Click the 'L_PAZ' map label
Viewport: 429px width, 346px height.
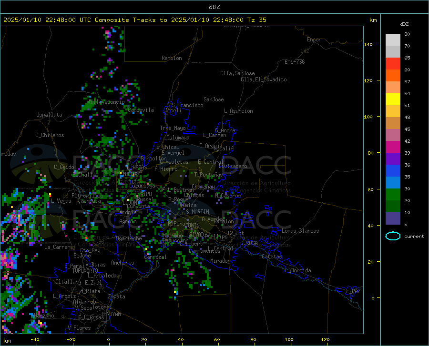(x=353, y=291)
